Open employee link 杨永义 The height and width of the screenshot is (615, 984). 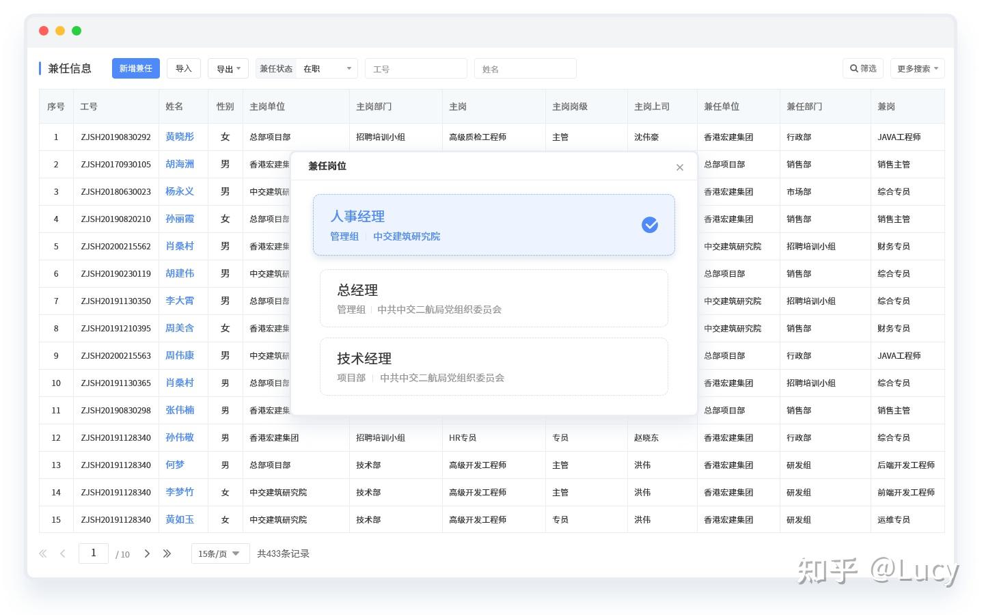[x=180, y=191]
